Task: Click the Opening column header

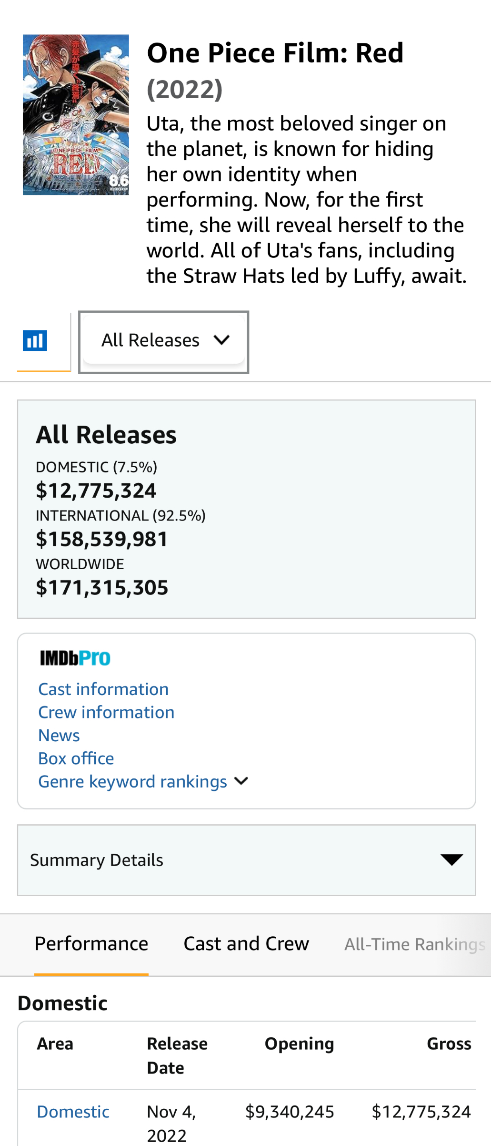Action: point(300,1044)
